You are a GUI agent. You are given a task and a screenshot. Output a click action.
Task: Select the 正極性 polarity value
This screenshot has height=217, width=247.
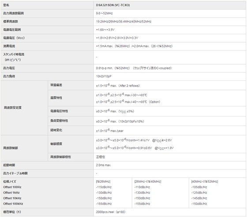tap(101, 157)
